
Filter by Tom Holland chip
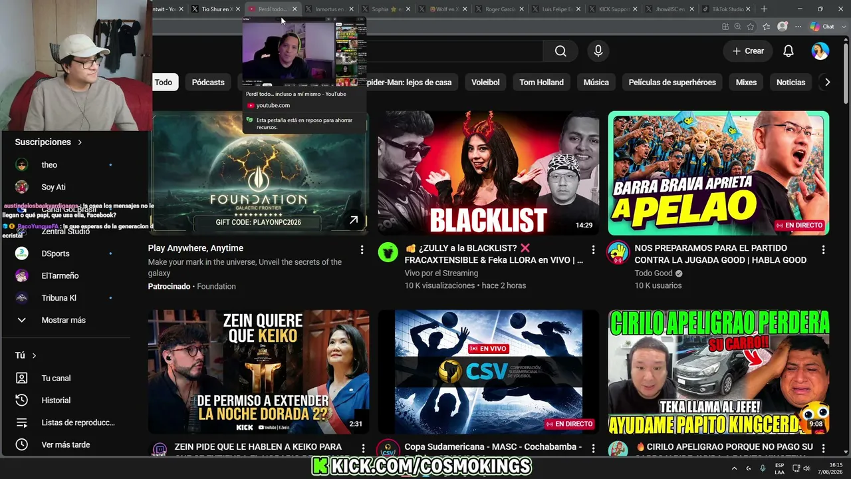point(541,82)
